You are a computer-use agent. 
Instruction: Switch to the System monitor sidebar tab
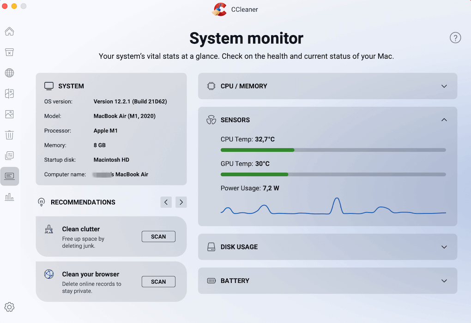coord(9,176)
